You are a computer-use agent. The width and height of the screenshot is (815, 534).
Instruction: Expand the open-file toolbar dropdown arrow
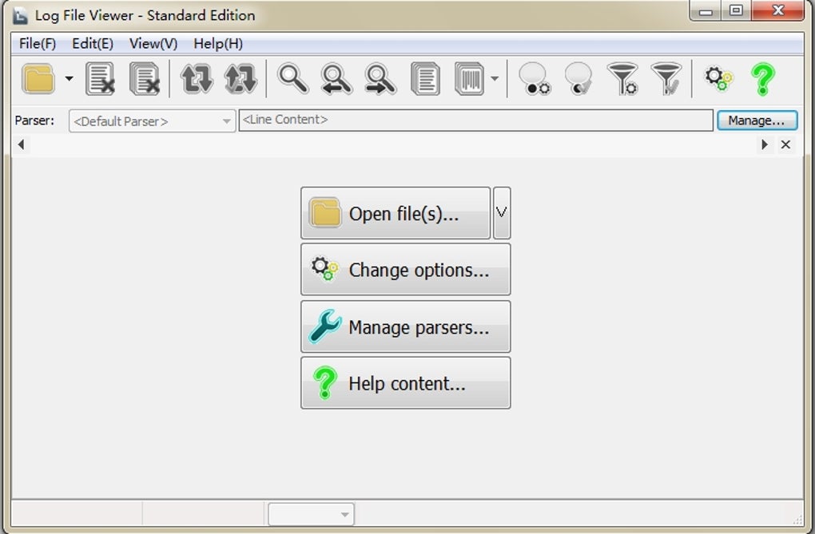[70, 79]
